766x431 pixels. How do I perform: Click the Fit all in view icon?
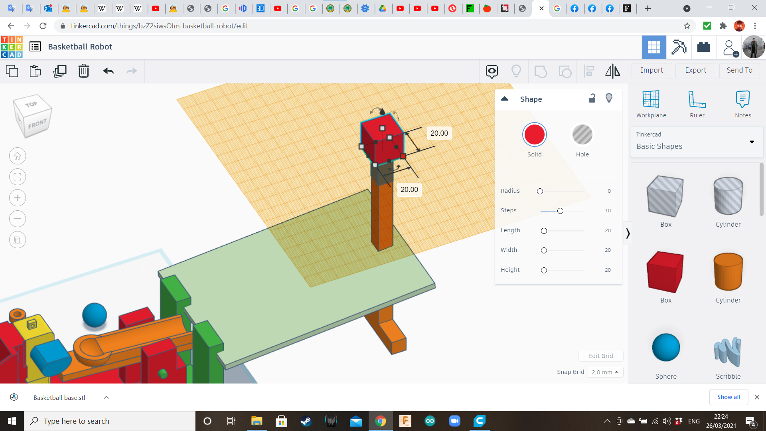coord(18,177)
